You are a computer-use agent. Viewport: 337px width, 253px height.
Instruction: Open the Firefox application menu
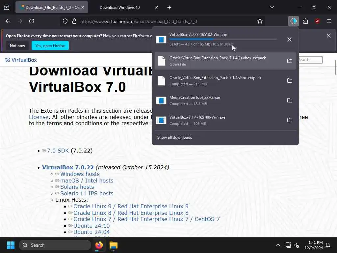point(329,21)
